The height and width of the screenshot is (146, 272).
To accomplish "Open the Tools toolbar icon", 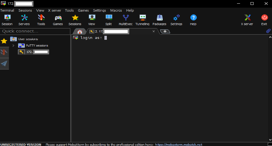I will [41, 20].
